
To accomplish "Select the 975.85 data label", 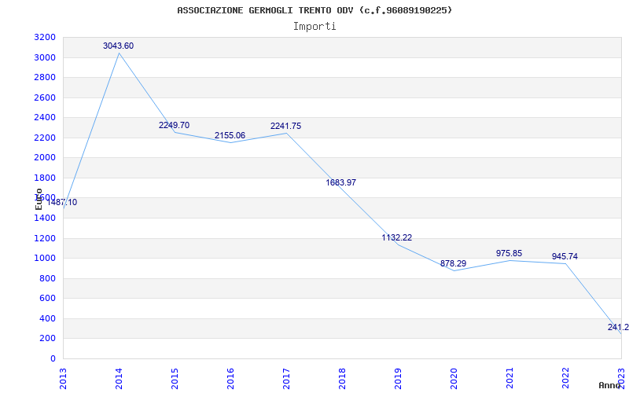I will [509, 253].
